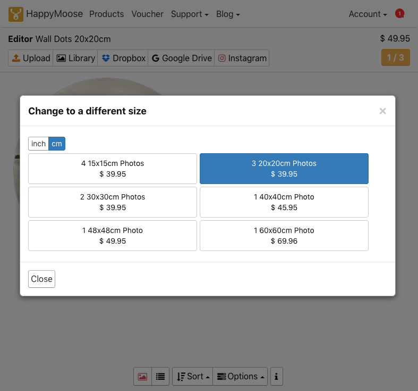Select the inch unit toggle
The width and height of the screenshot is (418, 391).
(38, 144)
